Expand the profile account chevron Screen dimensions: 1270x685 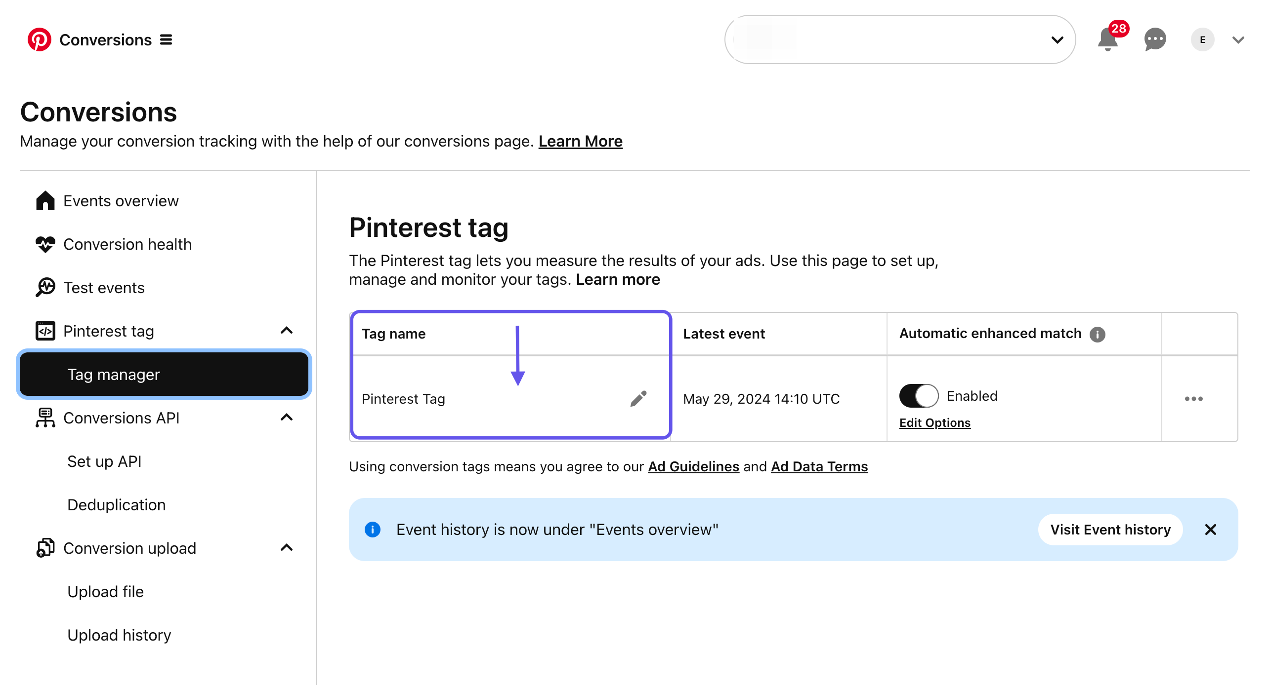point(1238,39)
